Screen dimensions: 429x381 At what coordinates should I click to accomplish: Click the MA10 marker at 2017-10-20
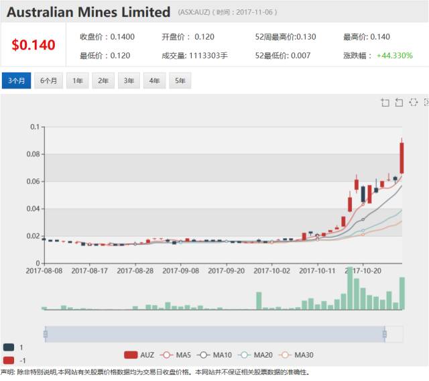363,219
